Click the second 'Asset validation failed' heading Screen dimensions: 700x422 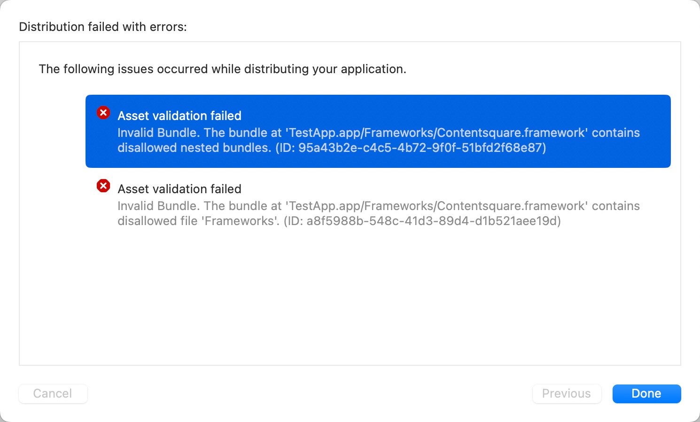point(179,189)
